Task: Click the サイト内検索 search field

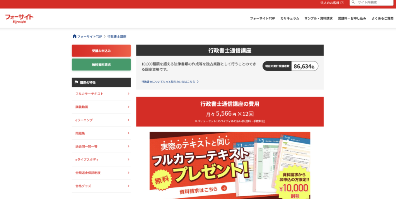Action: click(374, 2)
